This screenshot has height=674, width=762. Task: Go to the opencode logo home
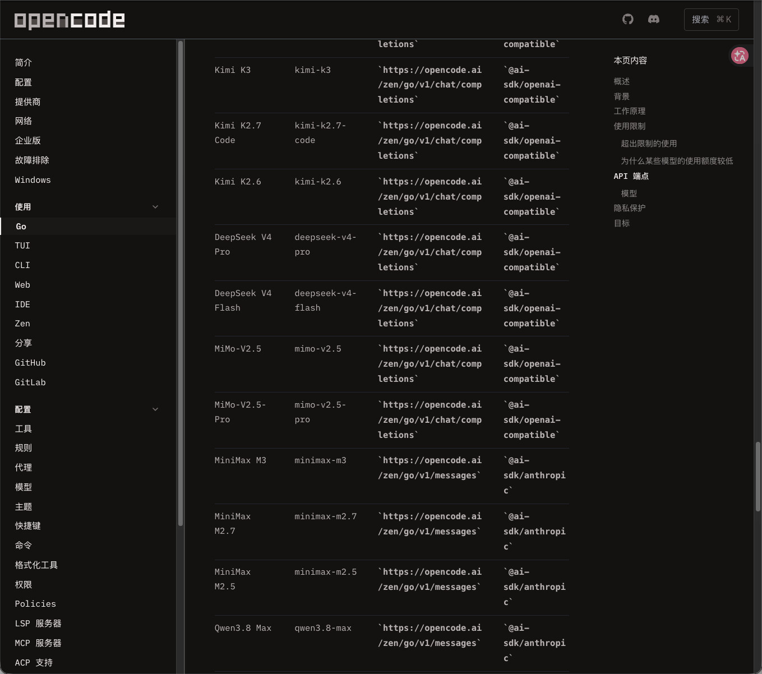coord(70,20)
